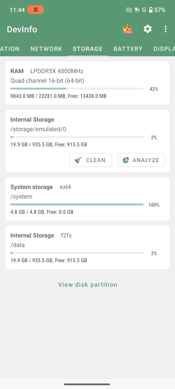The image size is (175, 389).
Task: Open the partially visible Display tab
Action: pos(164,49)
